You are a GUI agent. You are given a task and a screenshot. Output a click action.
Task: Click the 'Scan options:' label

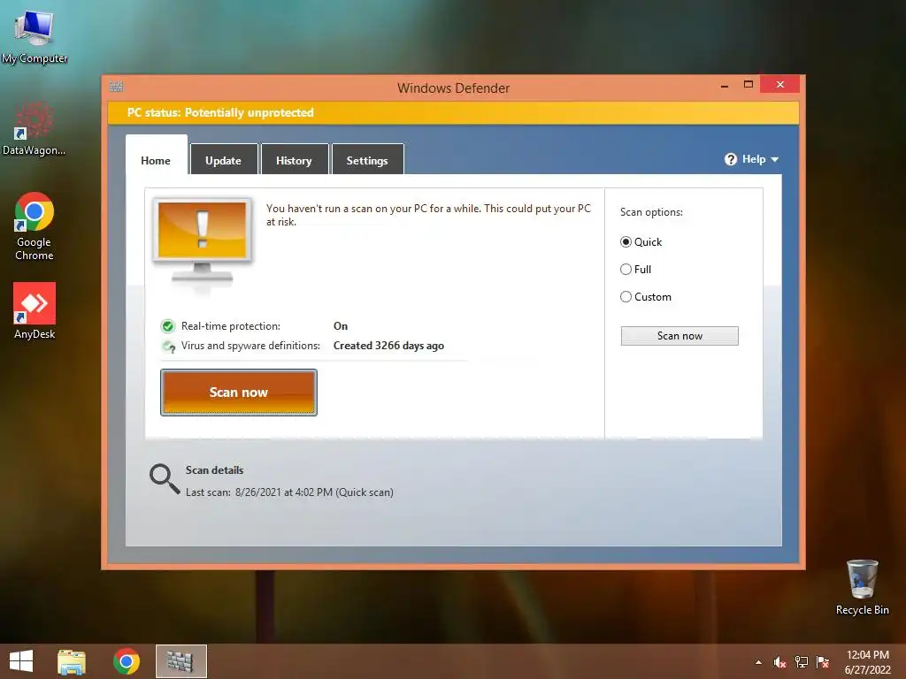click(651, 212)
